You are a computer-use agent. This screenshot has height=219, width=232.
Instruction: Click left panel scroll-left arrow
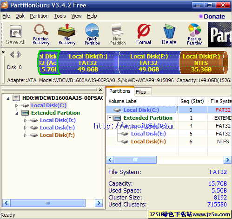point(7,203)
